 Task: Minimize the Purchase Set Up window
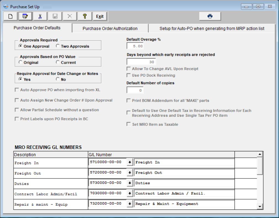[x=246, y=7]
